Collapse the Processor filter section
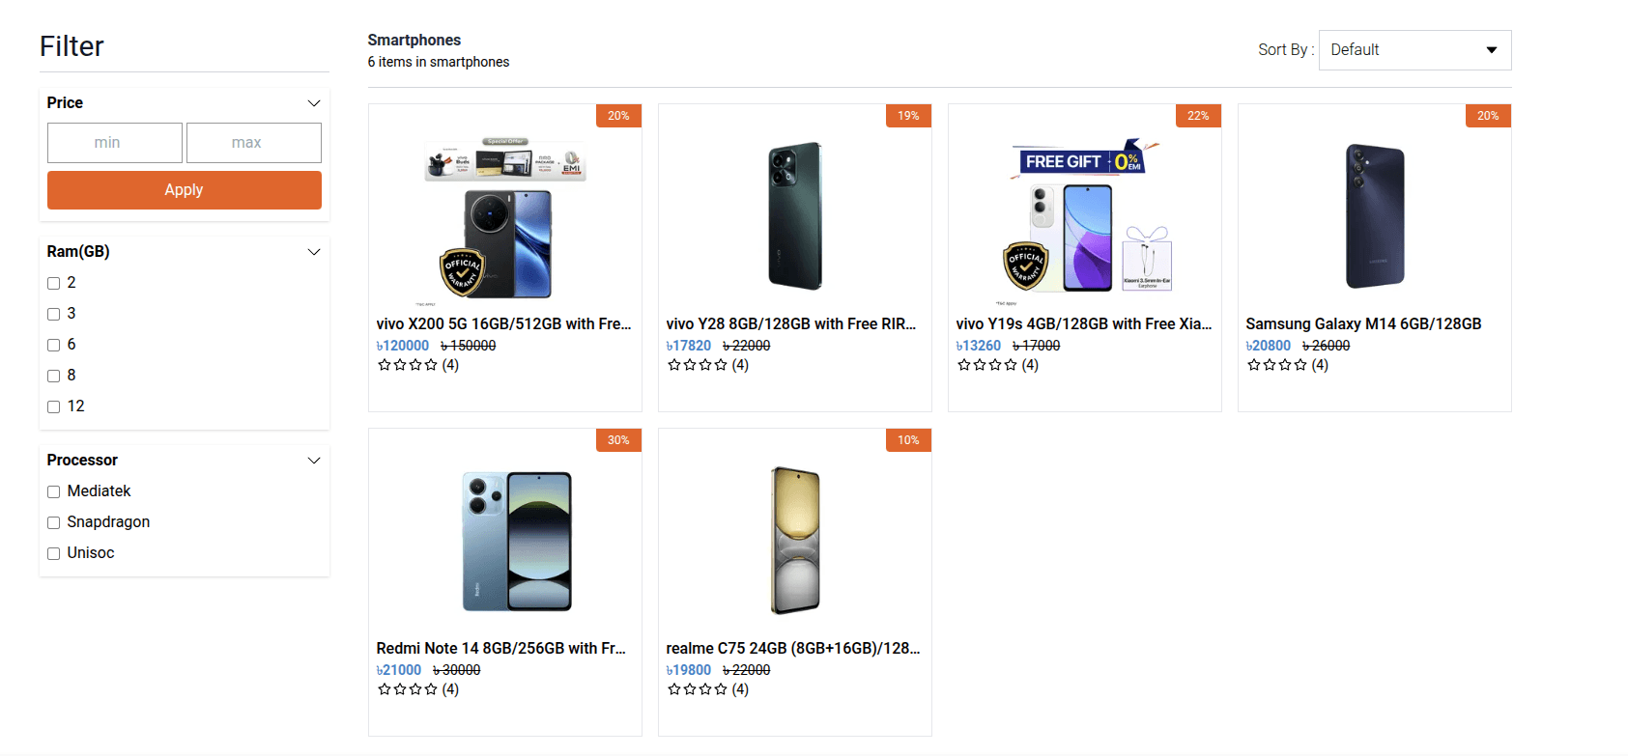This screenshot has width=1628, height=756. (x=313, y=461)
